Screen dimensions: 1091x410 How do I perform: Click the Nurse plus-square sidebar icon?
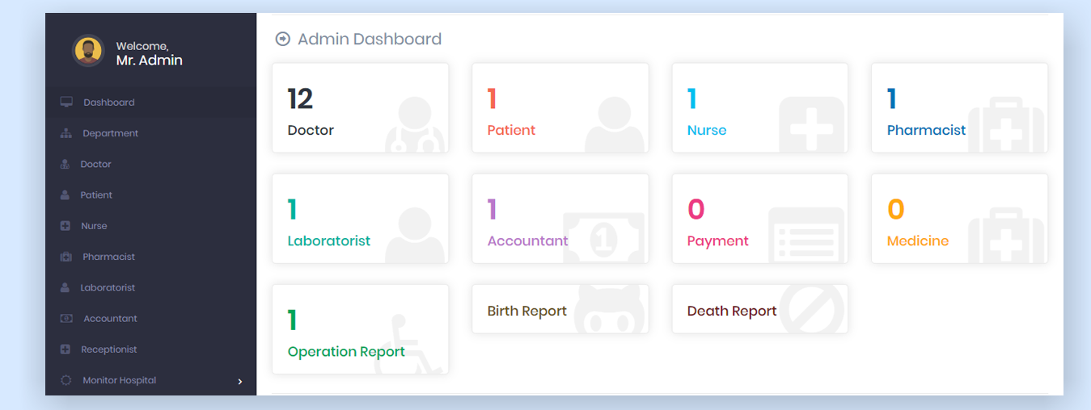click(66, 226)
